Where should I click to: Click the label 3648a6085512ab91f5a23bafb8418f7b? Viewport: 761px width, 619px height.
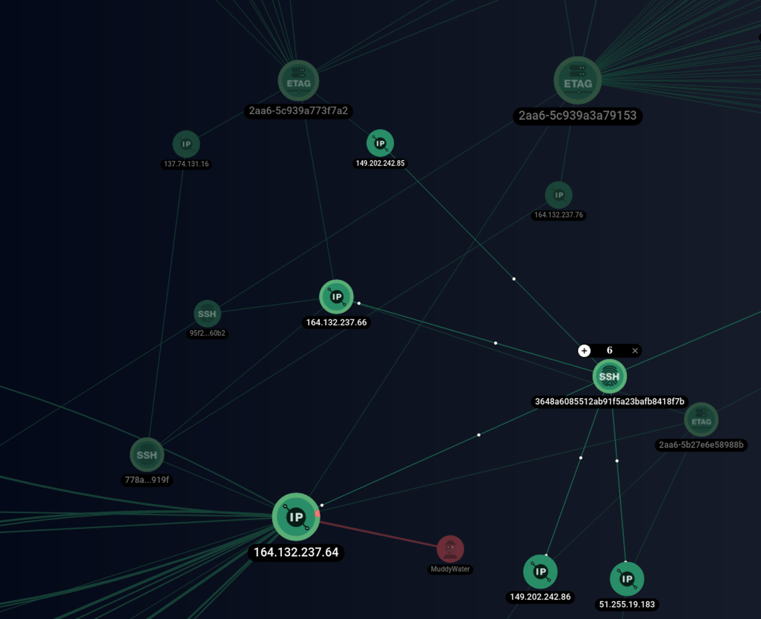coord(609,401)
